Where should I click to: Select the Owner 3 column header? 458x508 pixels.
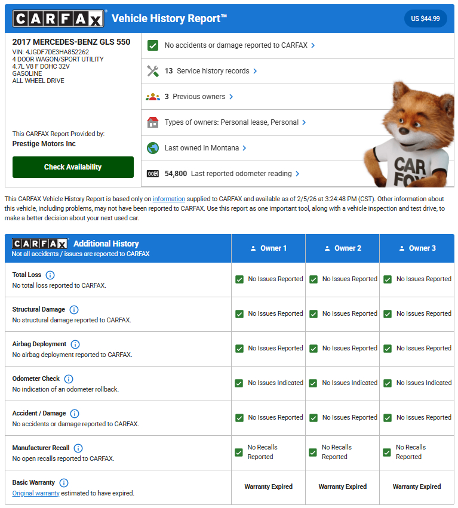[416, 248]
